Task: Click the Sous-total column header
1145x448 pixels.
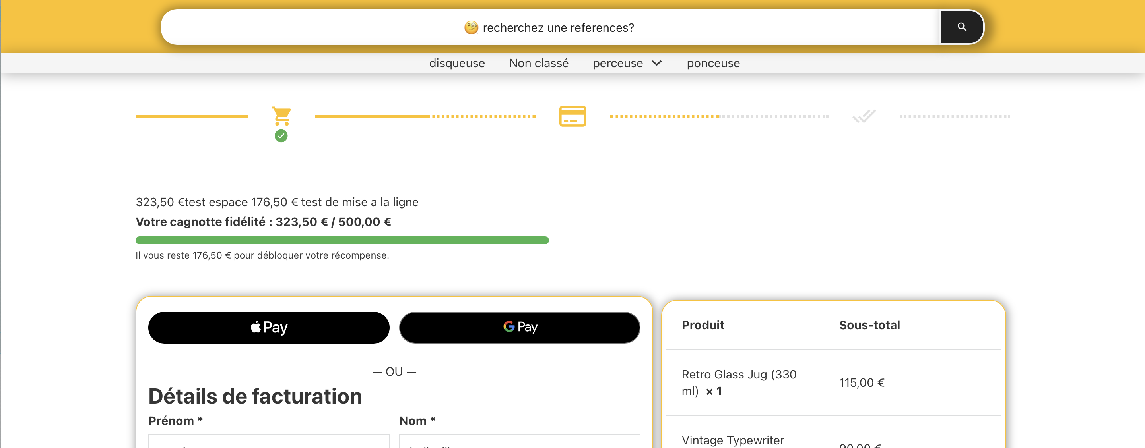Action: [x=869, y=325]
